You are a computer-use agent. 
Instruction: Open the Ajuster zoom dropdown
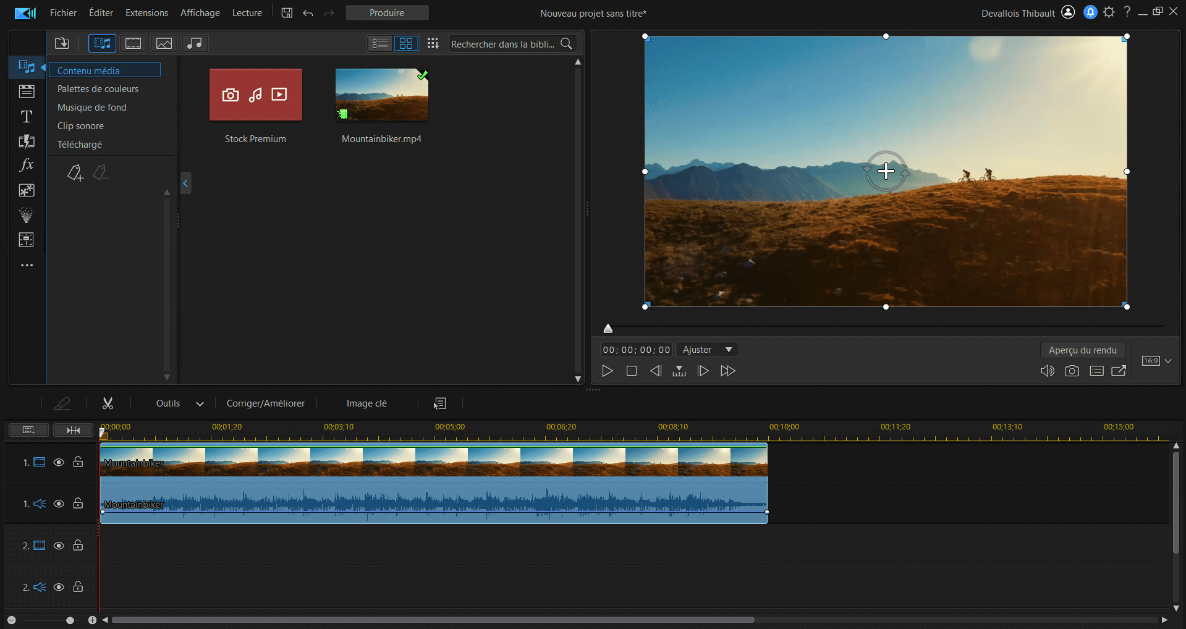(707, 350)
